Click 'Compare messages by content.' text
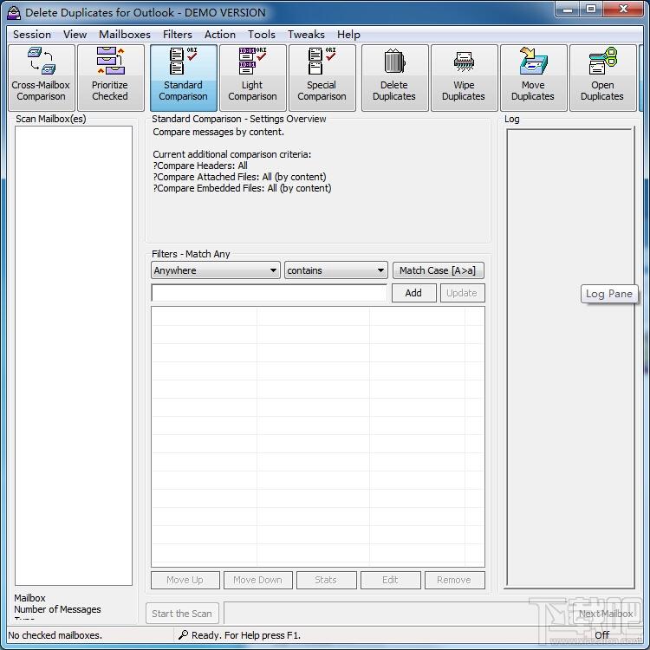This screenshot has height=650, width=650. [218, 132]
